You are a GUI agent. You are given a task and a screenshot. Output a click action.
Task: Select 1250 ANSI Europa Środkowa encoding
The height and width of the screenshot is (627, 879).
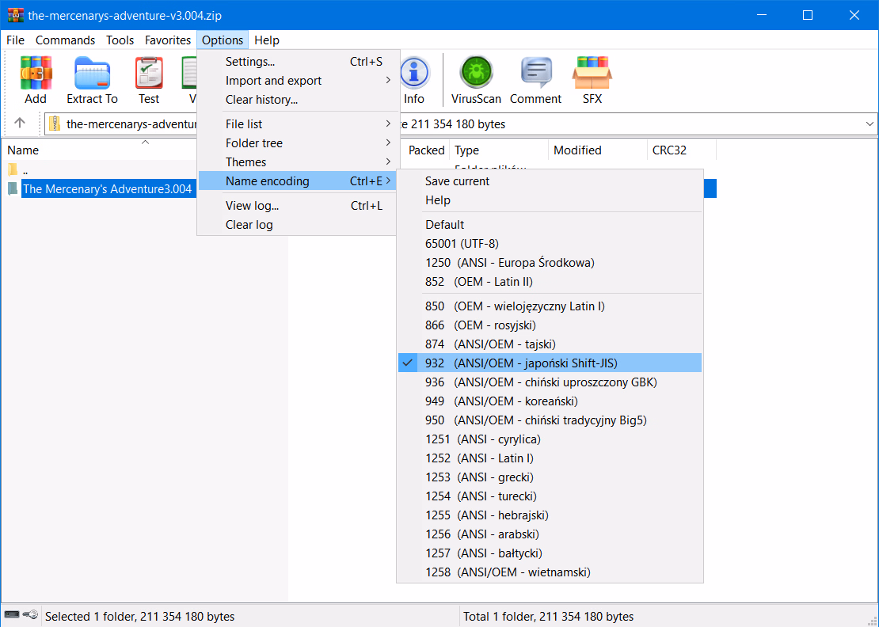[550, 263]
